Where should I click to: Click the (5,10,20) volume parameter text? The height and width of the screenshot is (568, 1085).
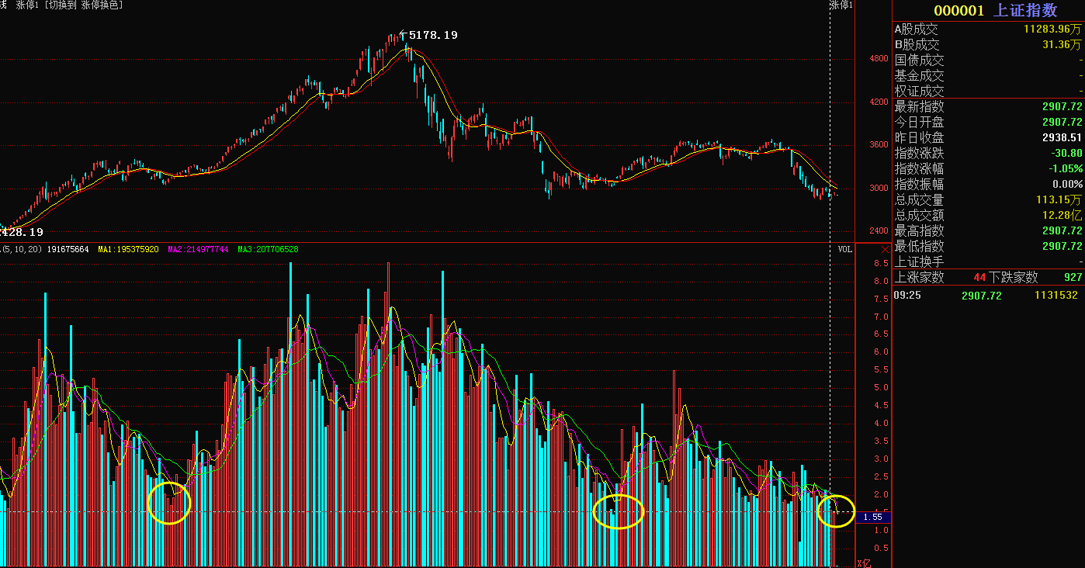(22, 249)
